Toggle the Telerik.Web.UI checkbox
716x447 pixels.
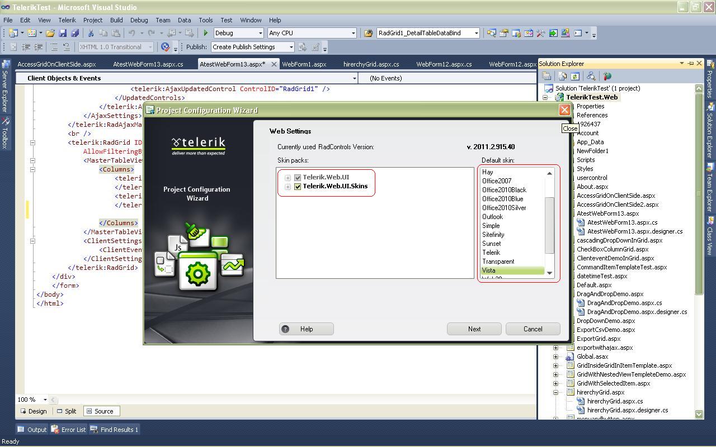pyautogui.click(x=298, y=178)
